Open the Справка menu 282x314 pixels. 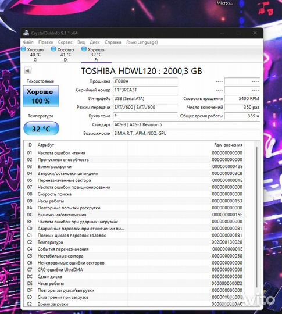[x=113, y=42]
